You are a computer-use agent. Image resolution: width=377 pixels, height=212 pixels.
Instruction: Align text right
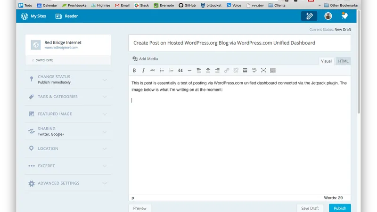click(217, 70)
